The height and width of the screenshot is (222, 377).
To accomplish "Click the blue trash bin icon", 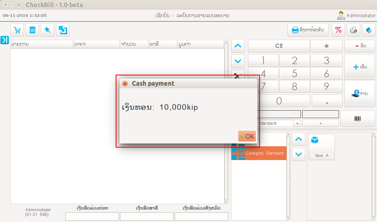I will 32,30.
